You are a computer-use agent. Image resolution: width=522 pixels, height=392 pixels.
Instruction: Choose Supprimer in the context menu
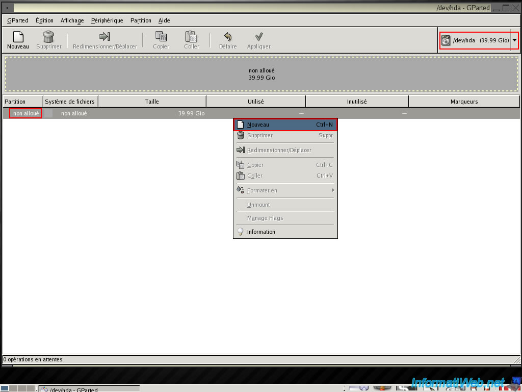pyautogui.click(x=285, y=135)
